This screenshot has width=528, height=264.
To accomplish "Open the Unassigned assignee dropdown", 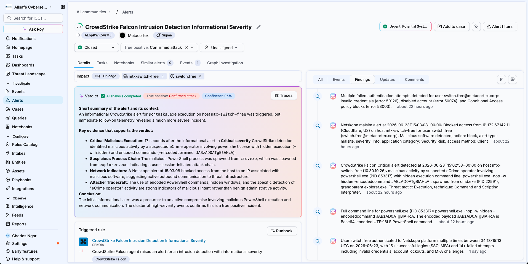I will (x=222, y=47).
